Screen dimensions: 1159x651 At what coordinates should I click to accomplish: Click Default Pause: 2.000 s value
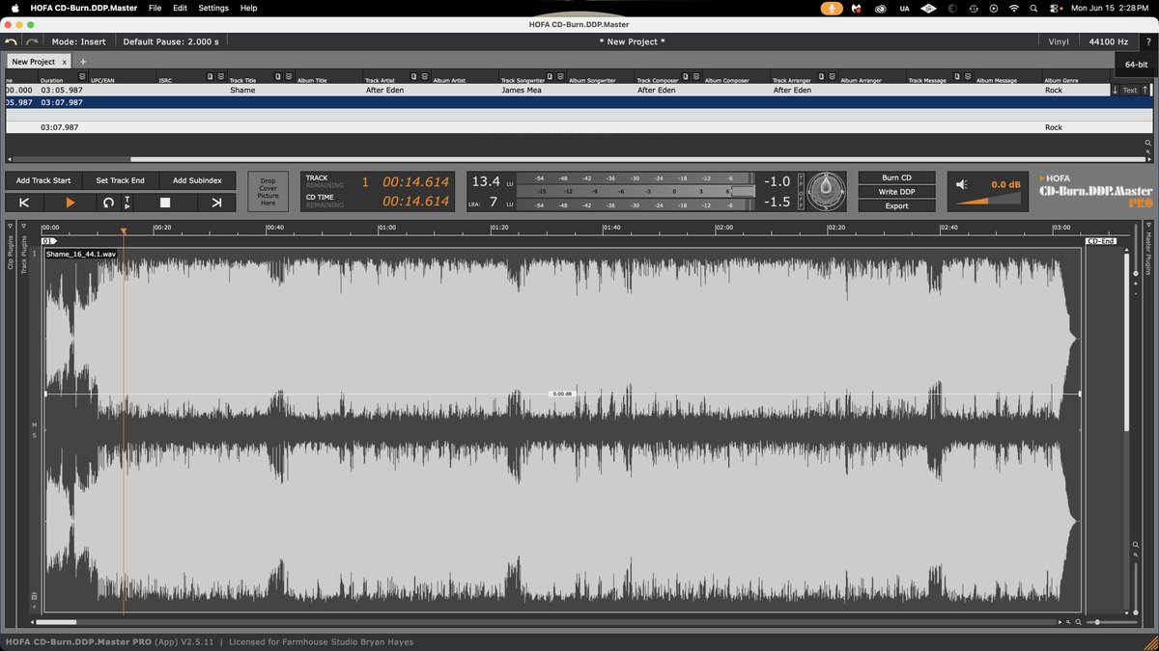[171, 41]
